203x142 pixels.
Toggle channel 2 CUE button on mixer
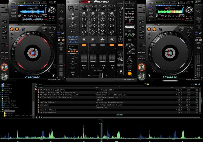coord(93,45)
